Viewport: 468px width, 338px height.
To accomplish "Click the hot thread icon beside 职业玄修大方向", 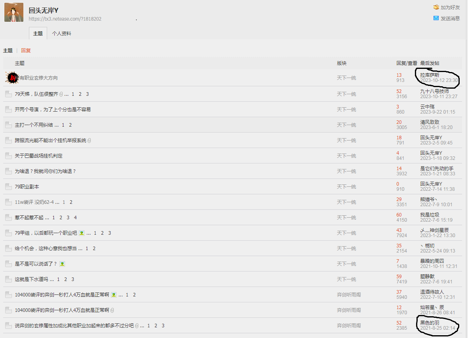I will coord(11,78).
